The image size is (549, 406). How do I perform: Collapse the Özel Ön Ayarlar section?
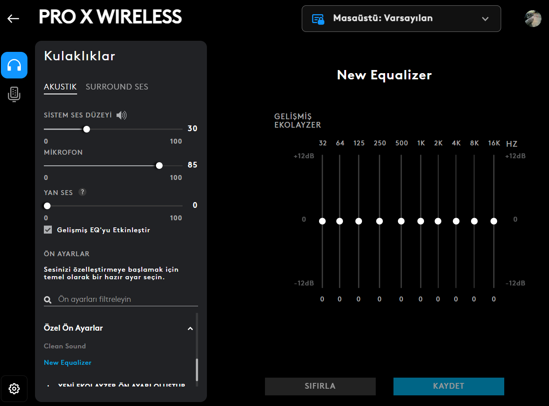(x=190, y=328)
